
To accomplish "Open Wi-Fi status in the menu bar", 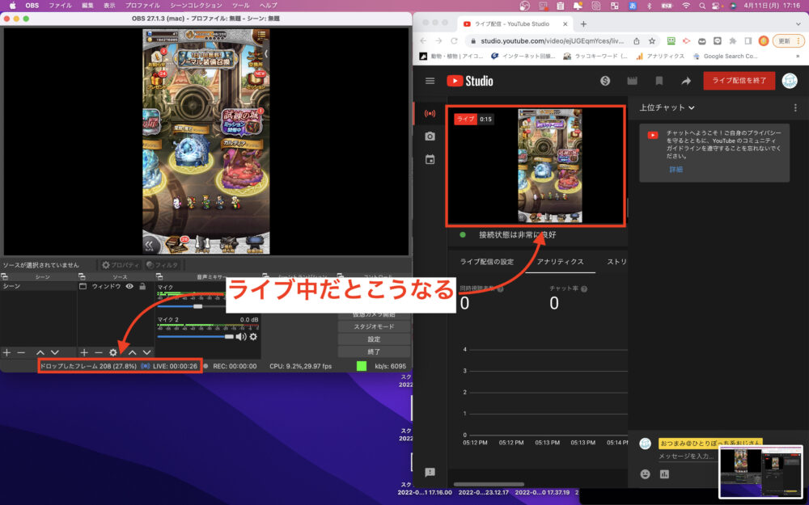I will pyautogui.click(x=686, y=6).
